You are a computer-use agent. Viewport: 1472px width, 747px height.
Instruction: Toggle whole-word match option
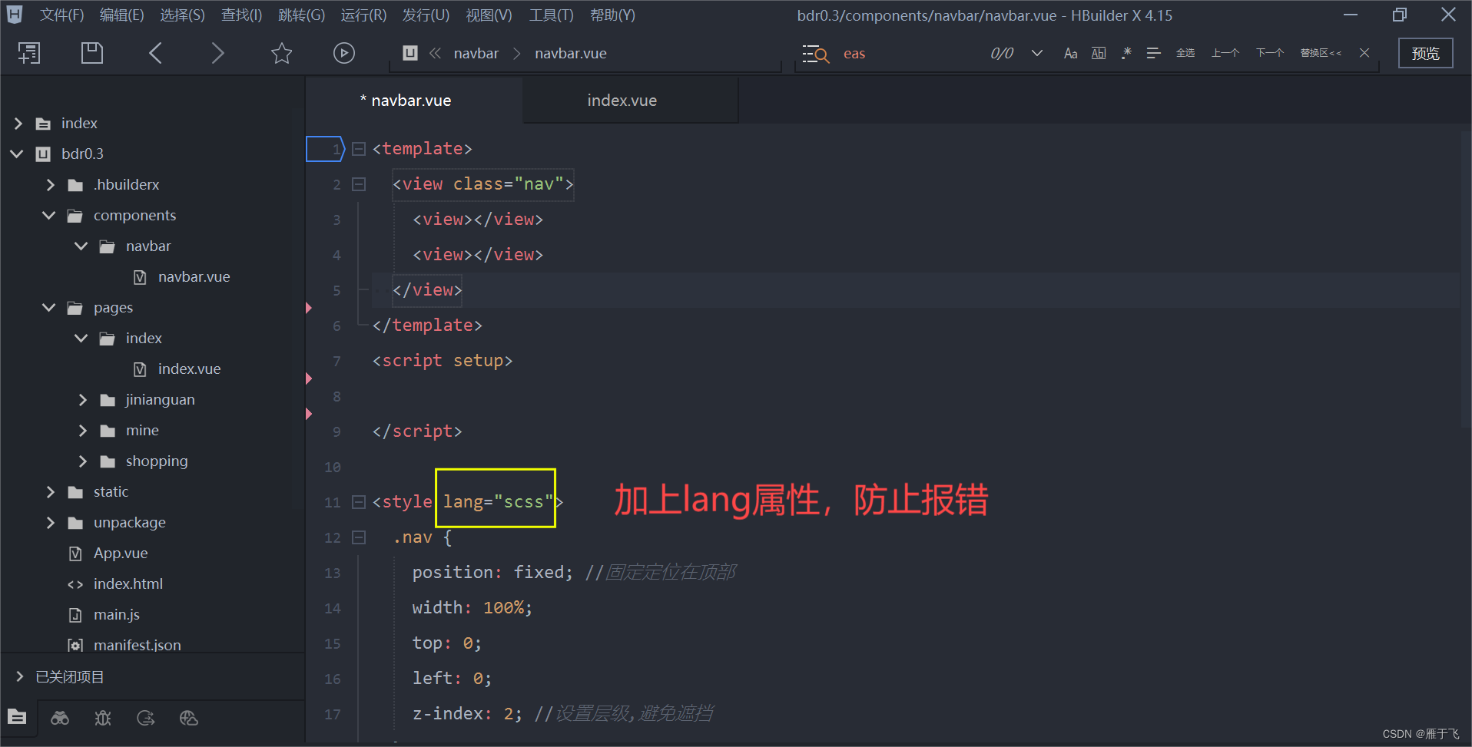coord(1099,53)
